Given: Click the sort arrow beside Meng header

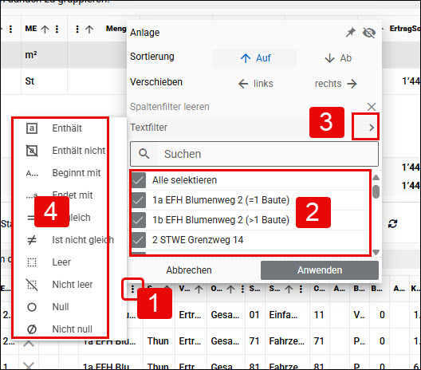Looking at the screenshot, I should pyautogui.click(x=89, y=29).
